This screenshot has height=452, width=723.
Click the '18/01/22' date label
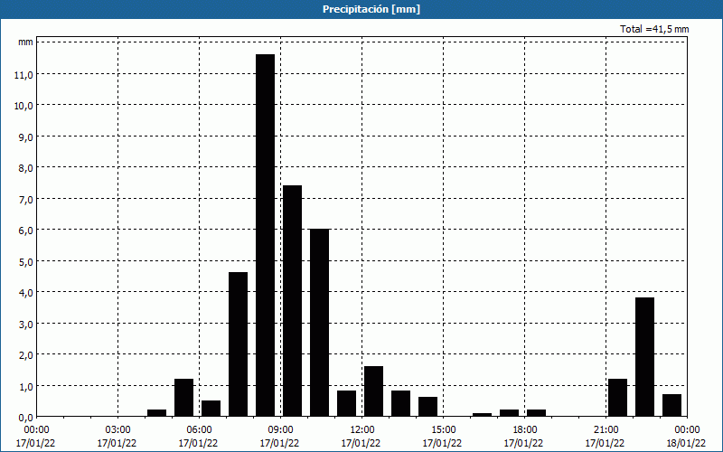[686, 443]
